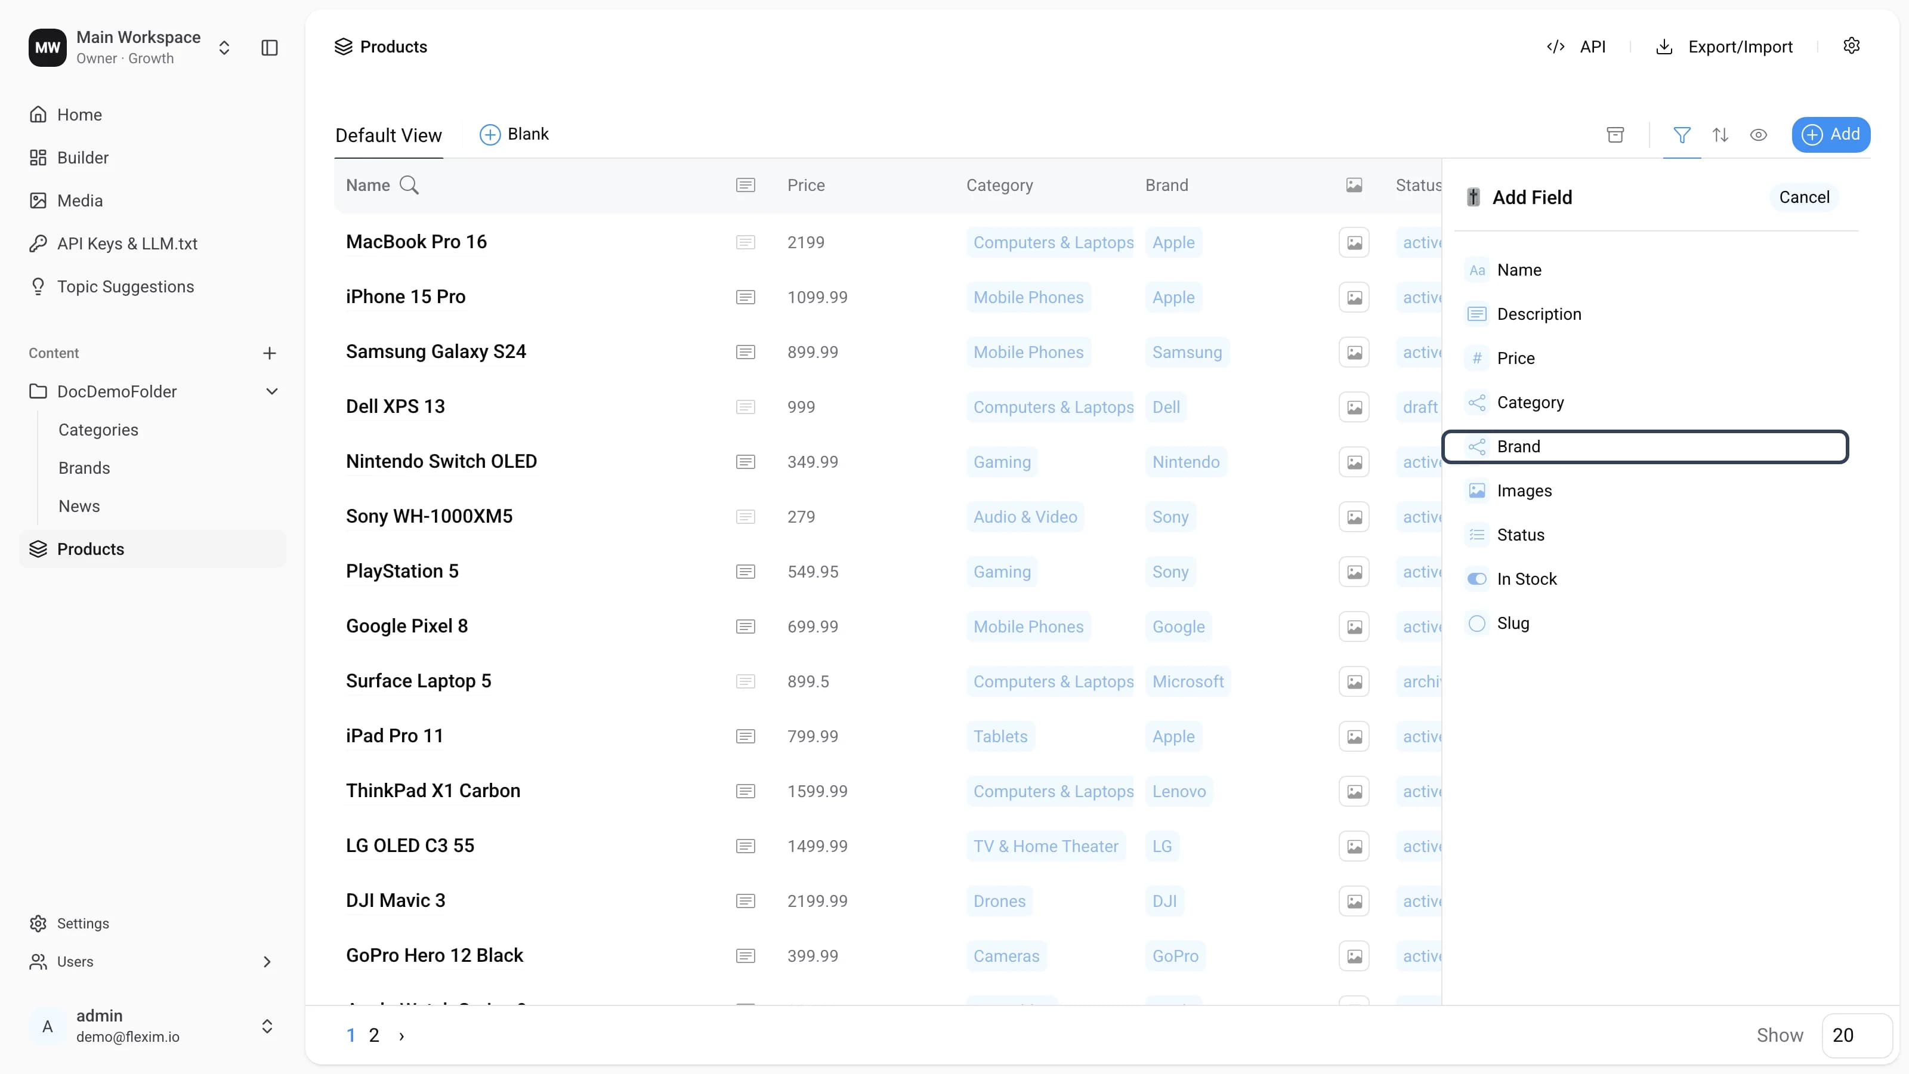The image size is (1909, 1074).
Task: Switch to Default View tab
Action: click(388, 135)
